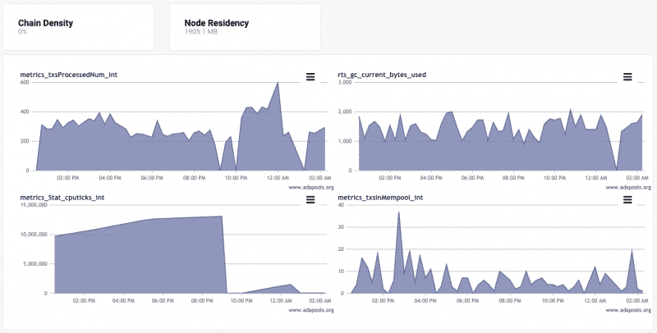Click the Chain Density card
The image size is (657, 333).
pyautogui.click(x=77, y=28)
